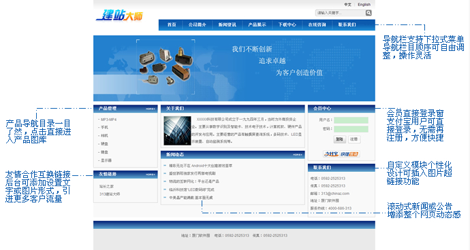This screenshot has width=470, height=250.
Task: Focus the 用户名 username field
Action: point(351,120)
